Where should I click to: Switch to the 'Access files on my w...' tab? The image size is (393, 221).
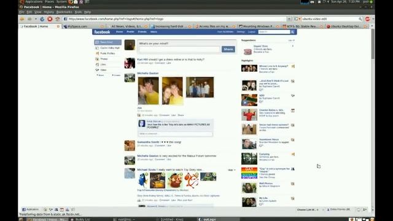tap(215, 26)
